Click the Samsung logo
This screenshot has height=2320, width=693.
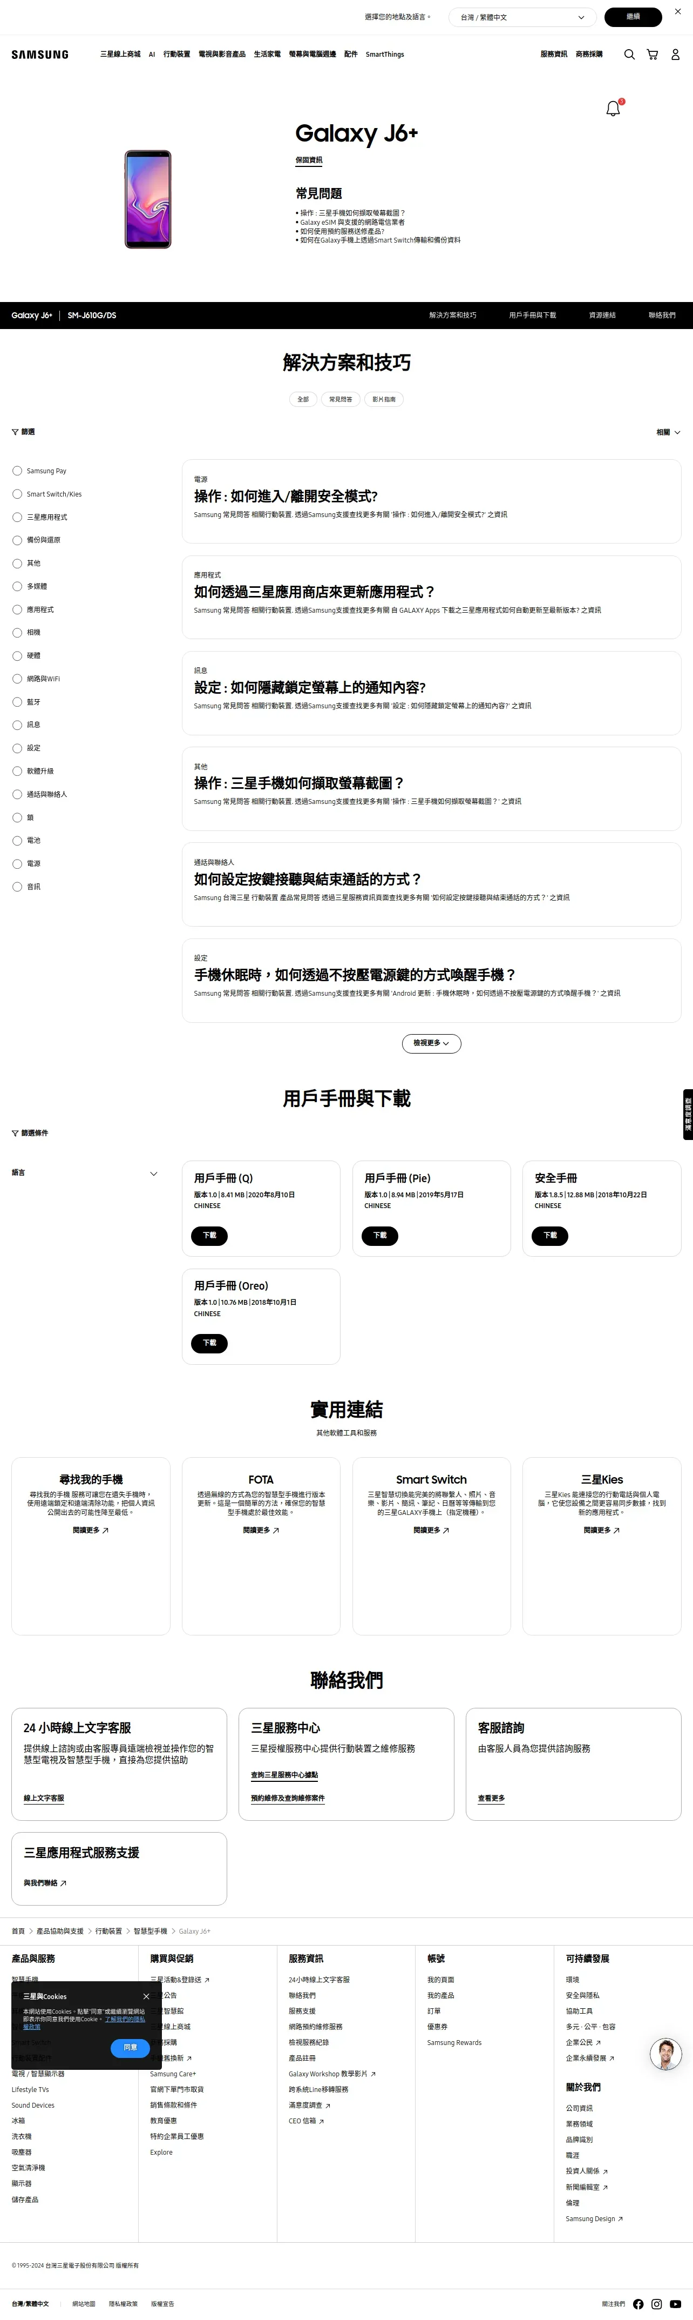[39, 55]
